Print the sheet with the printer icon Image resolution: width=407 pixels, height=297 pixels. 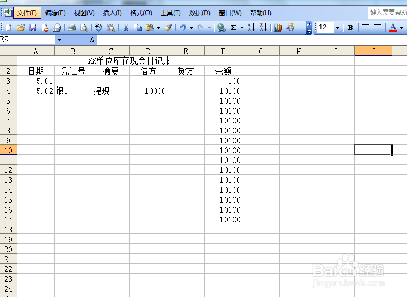[x=71, y=28]
